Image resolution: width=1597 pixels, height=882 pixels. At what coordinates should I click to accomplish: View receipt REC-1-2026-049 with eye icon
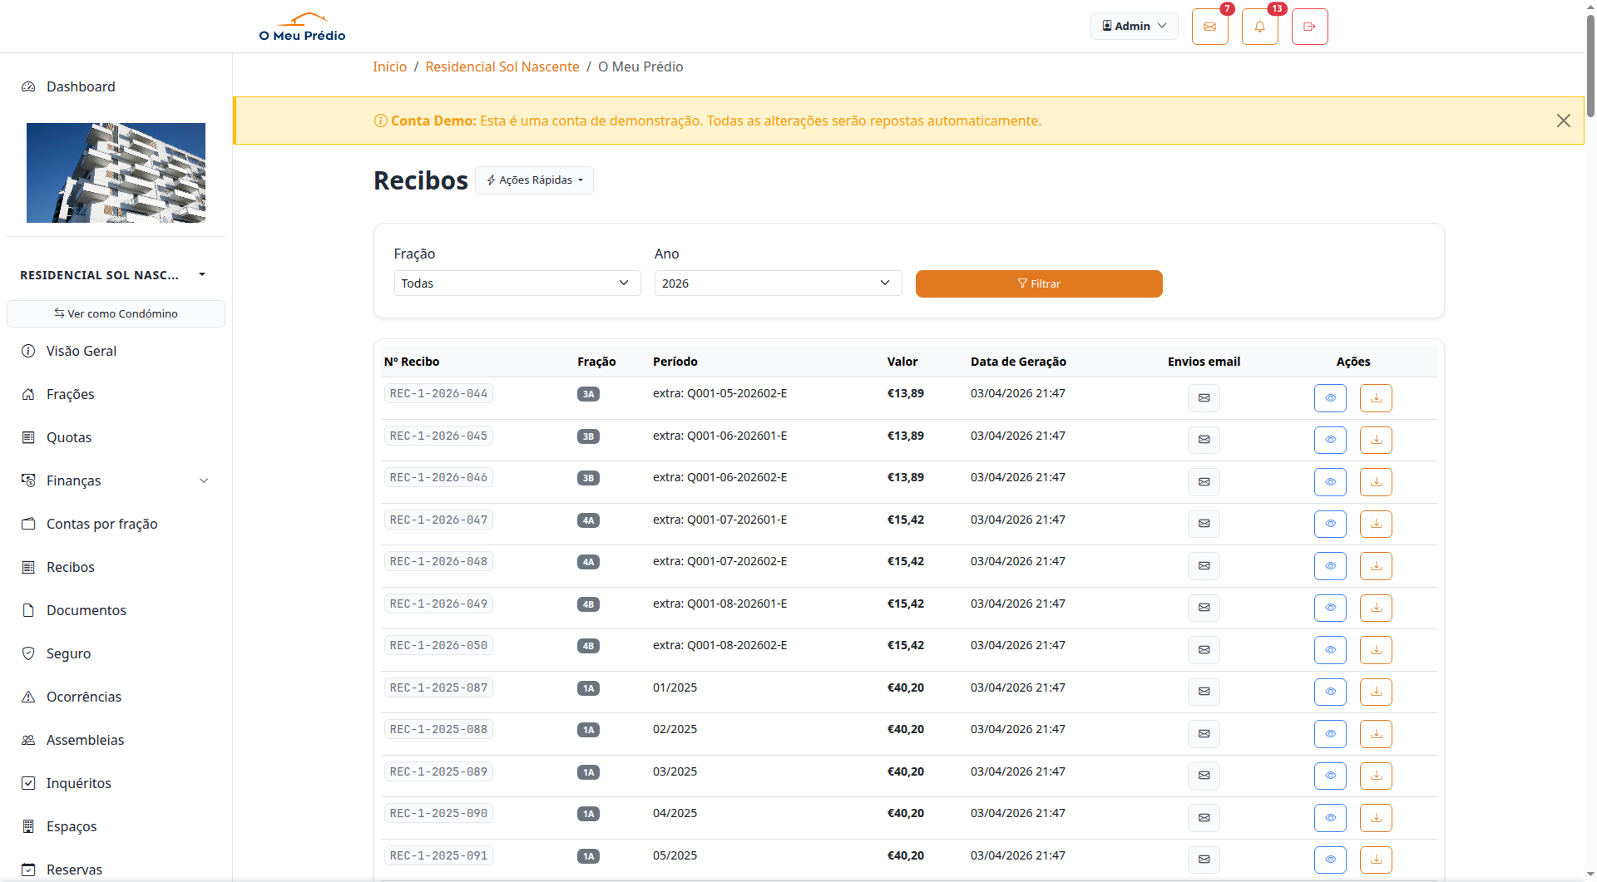(x=1330, y=608)
